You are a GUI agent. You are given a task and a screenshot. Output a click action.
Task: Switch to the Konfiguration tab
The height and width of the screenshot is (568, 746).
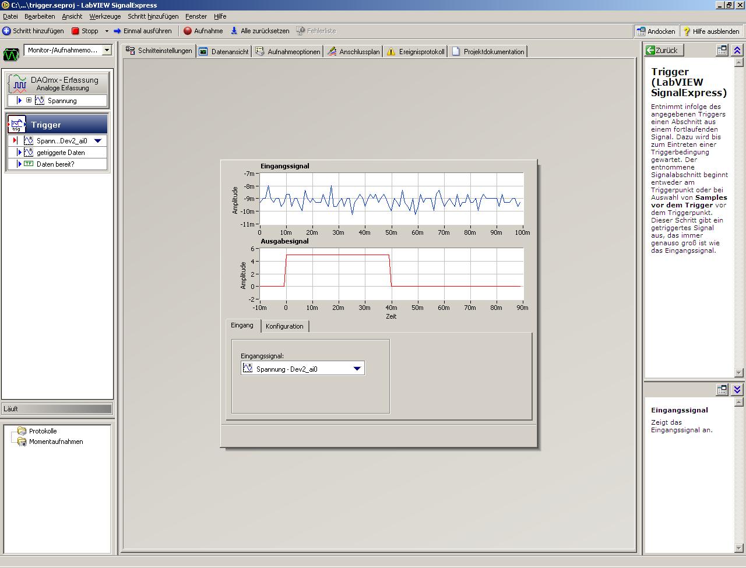pos(284,326)
